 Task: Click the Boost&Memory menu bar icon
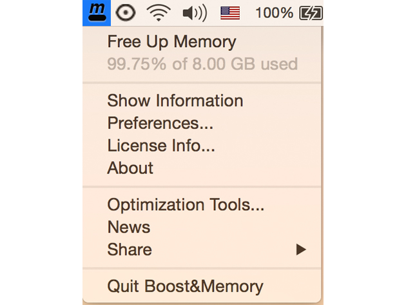click(97, 13)
